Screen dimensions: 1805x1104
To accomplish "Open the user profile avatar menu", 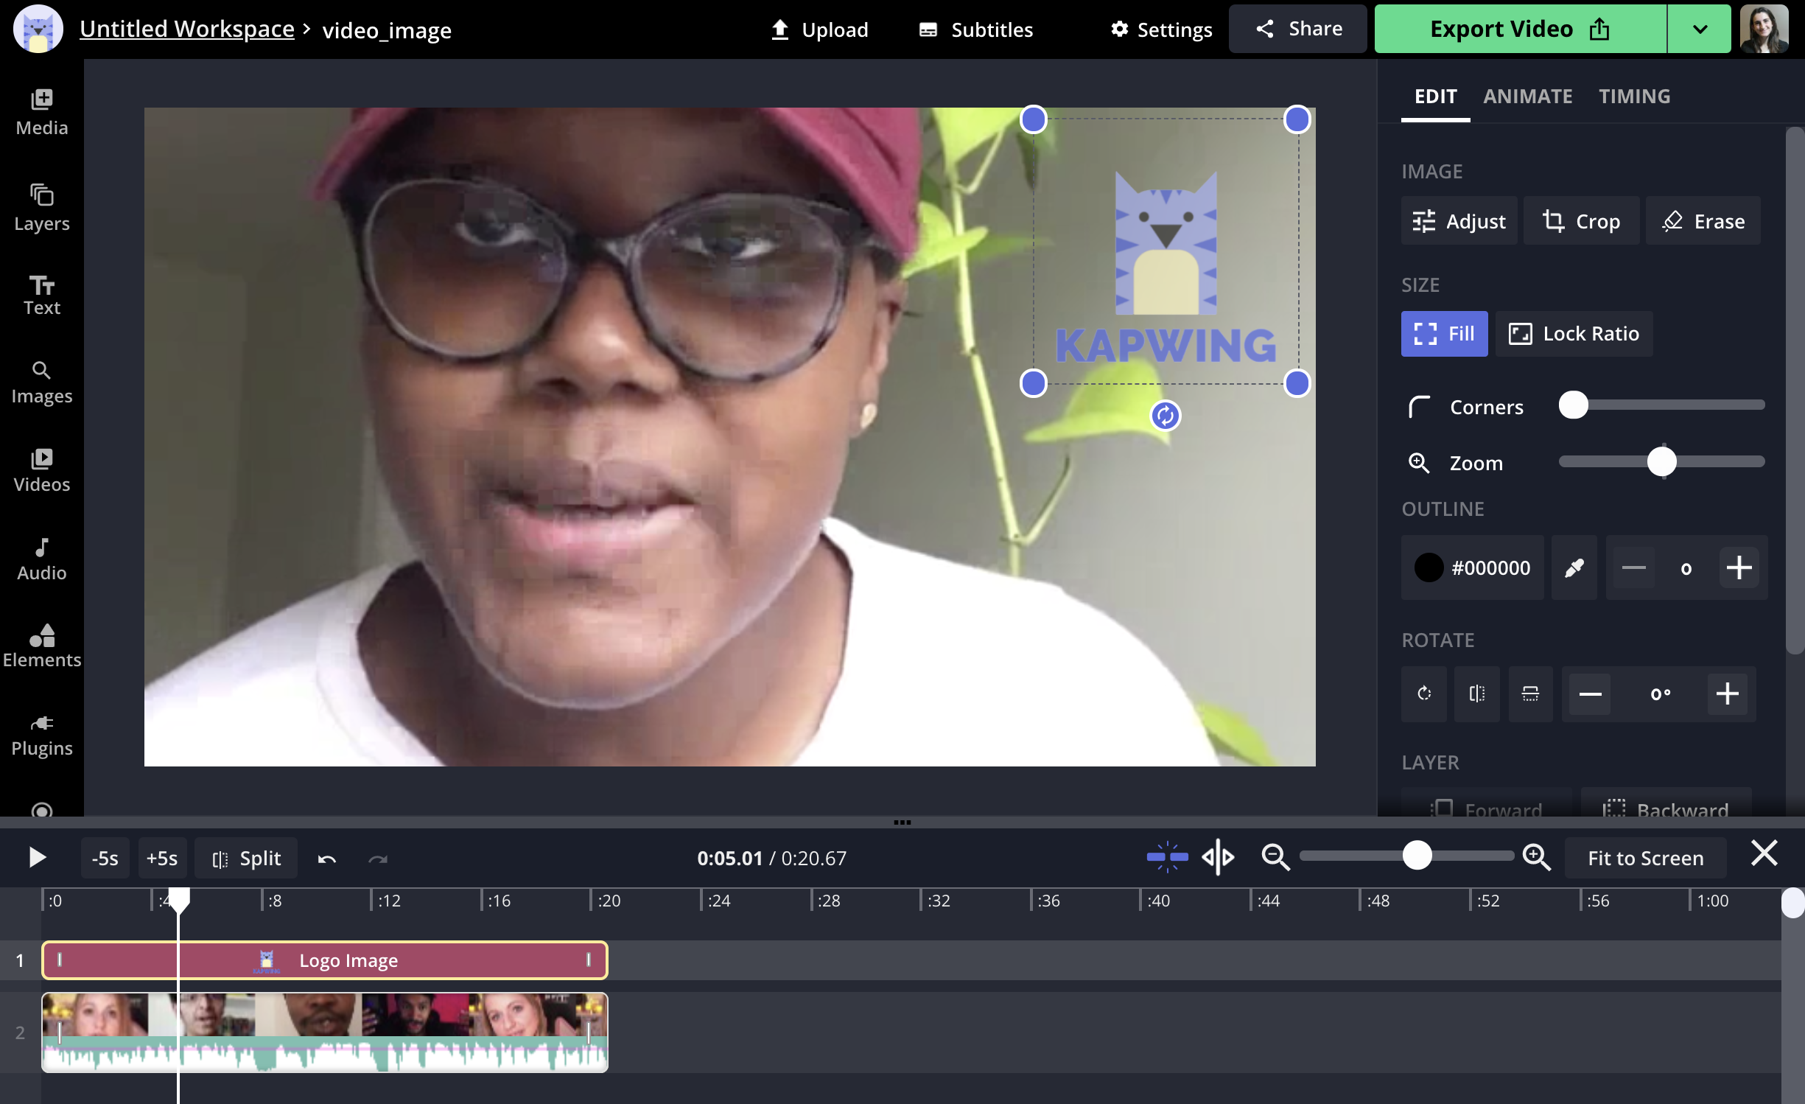I will [1764, 29].
